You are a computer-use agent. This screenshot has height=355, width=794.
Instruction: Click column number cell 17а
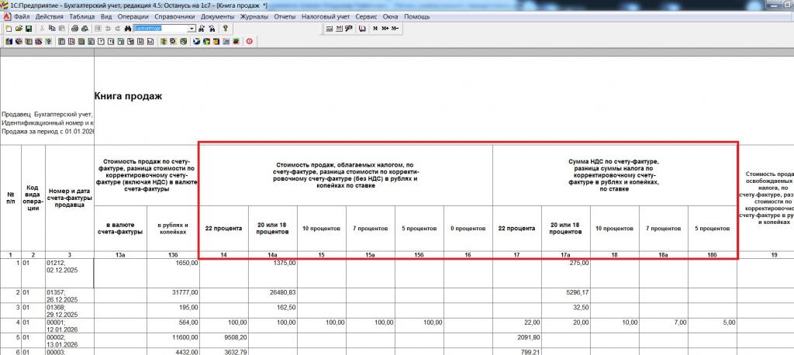[x=565, y=255]
